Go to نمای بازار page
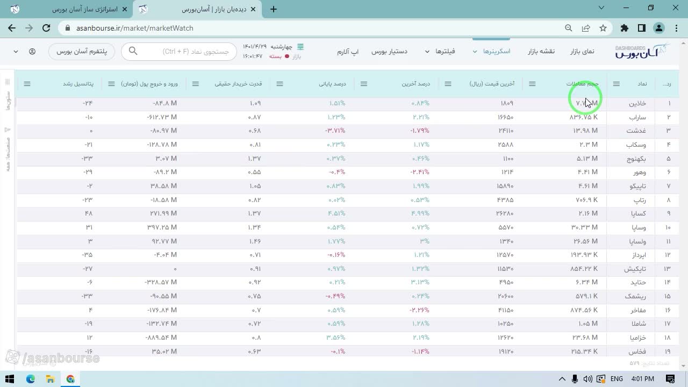Screen dimensions: 688x387 (x=582, y=52)
